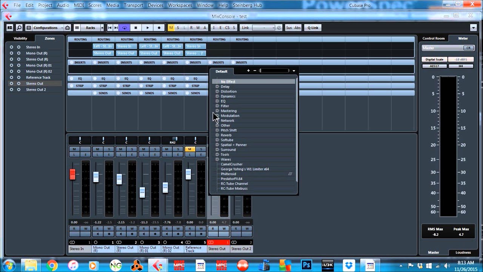The height and width of the screenshot is (272, 483).
Task: Open the Link group dropdown field
Action: coord(263,28)
